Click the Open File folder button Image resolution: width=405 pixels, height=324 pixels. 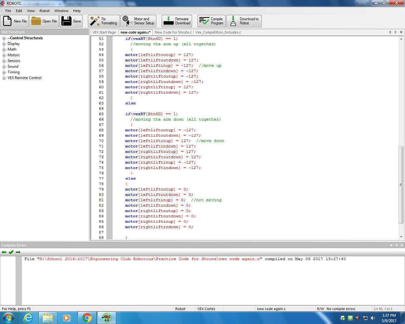44,21
